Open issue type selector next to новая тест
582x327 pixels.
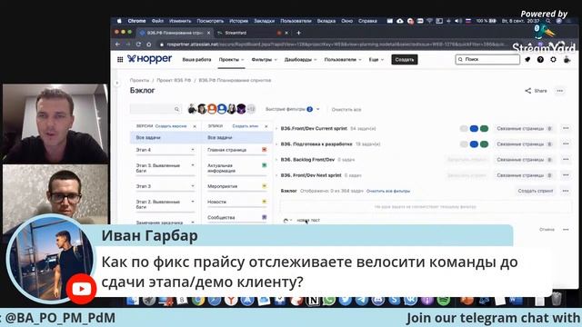click(287, 220)
